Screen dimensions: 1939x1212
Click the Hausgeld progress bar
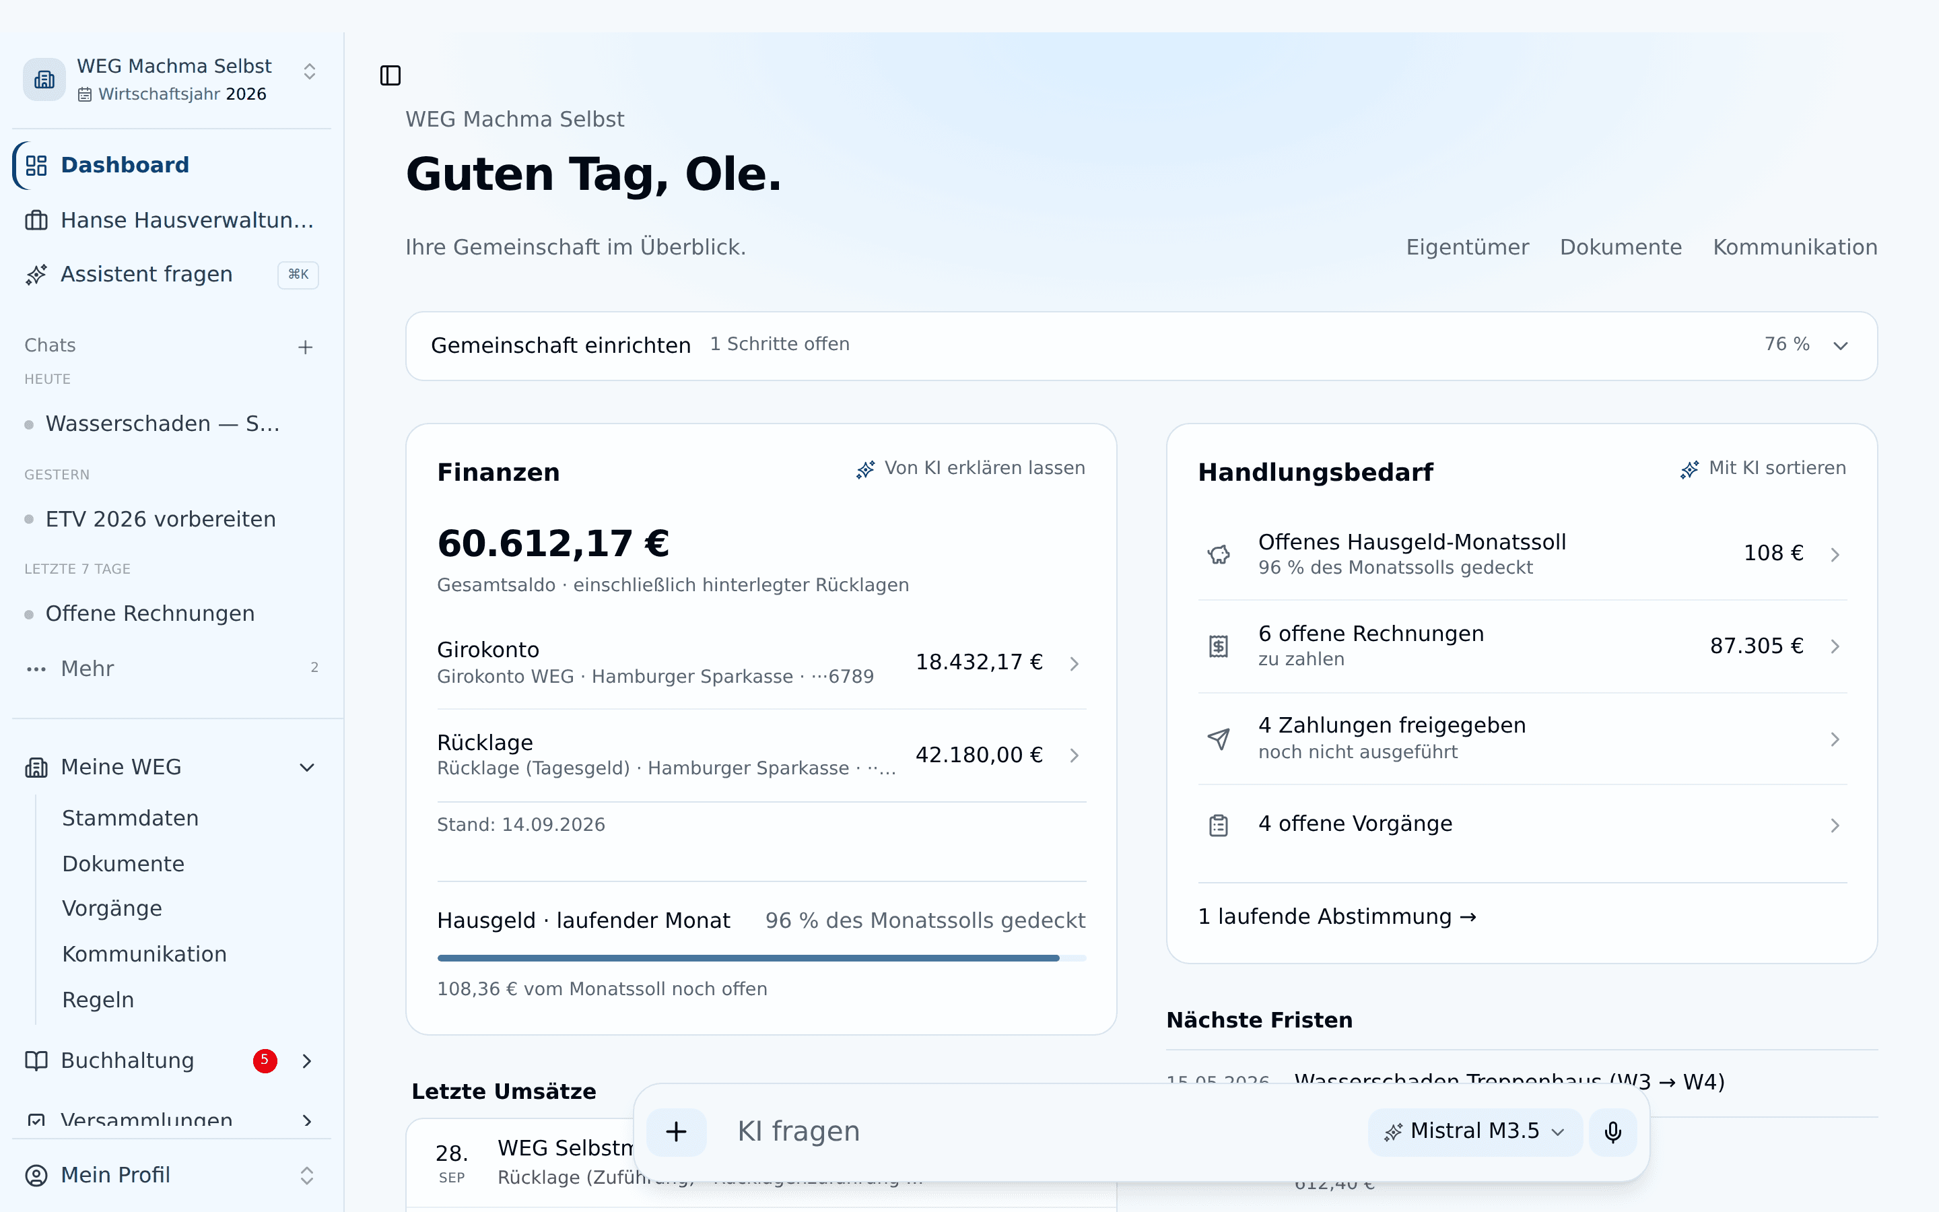coord(761,958)
